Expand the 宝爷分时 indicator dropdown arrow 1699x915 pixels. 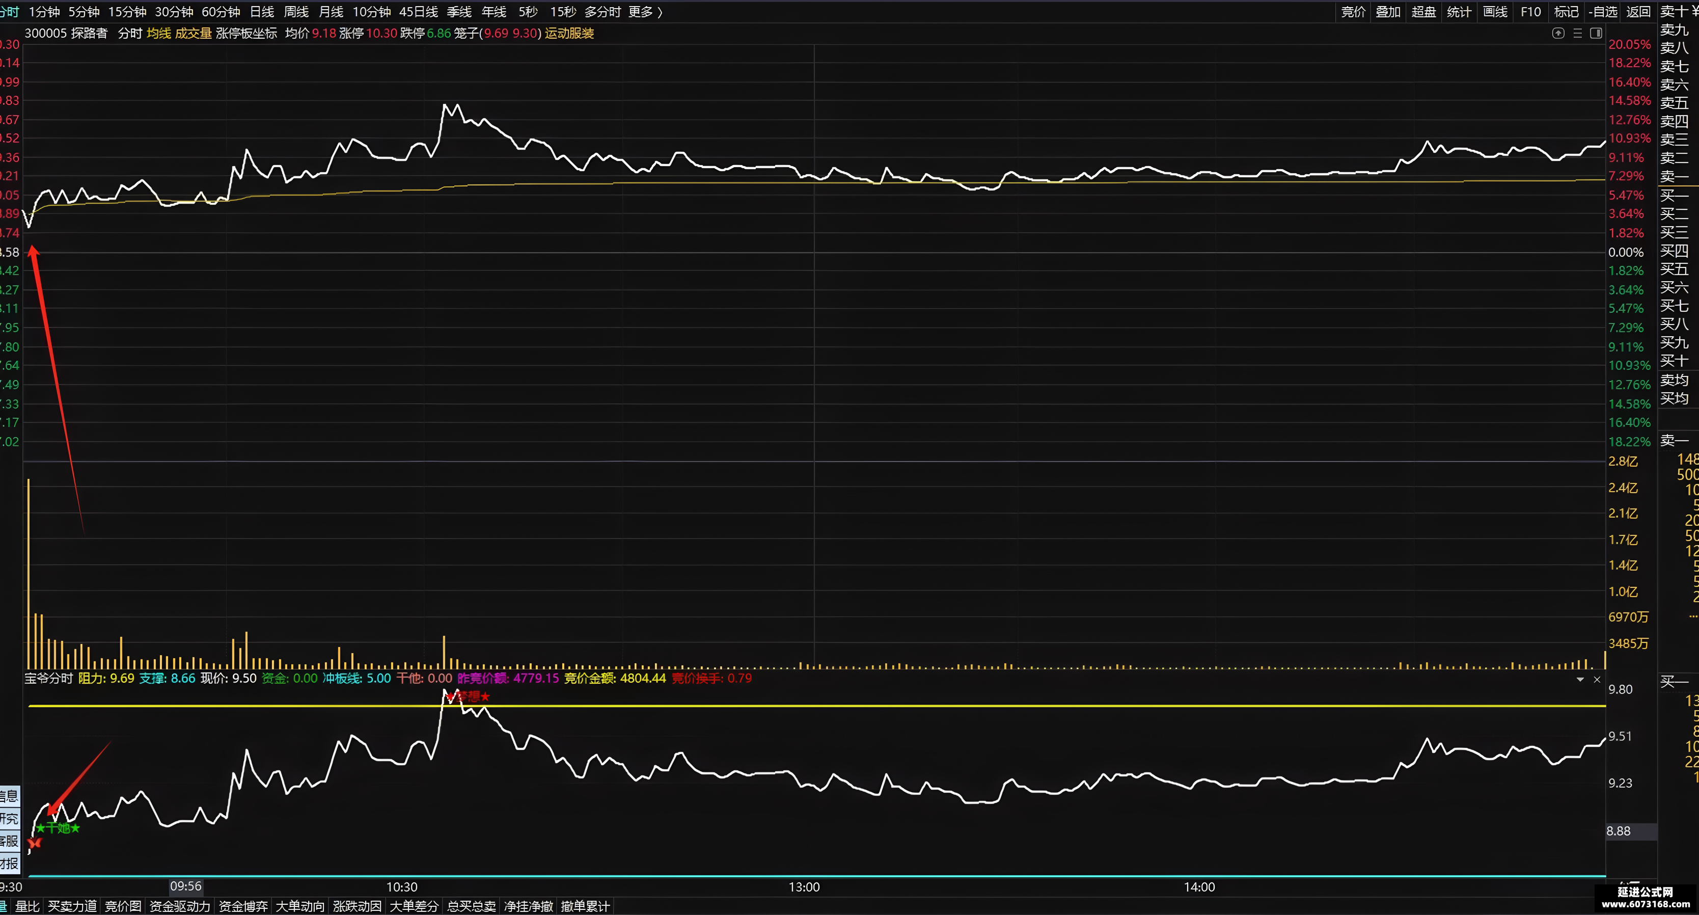[1580, 680]
